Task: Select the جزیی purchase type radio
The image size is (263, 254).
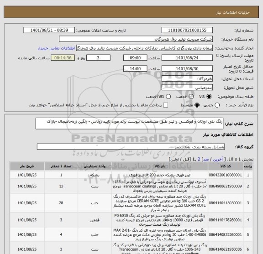Action: [217, 105]
